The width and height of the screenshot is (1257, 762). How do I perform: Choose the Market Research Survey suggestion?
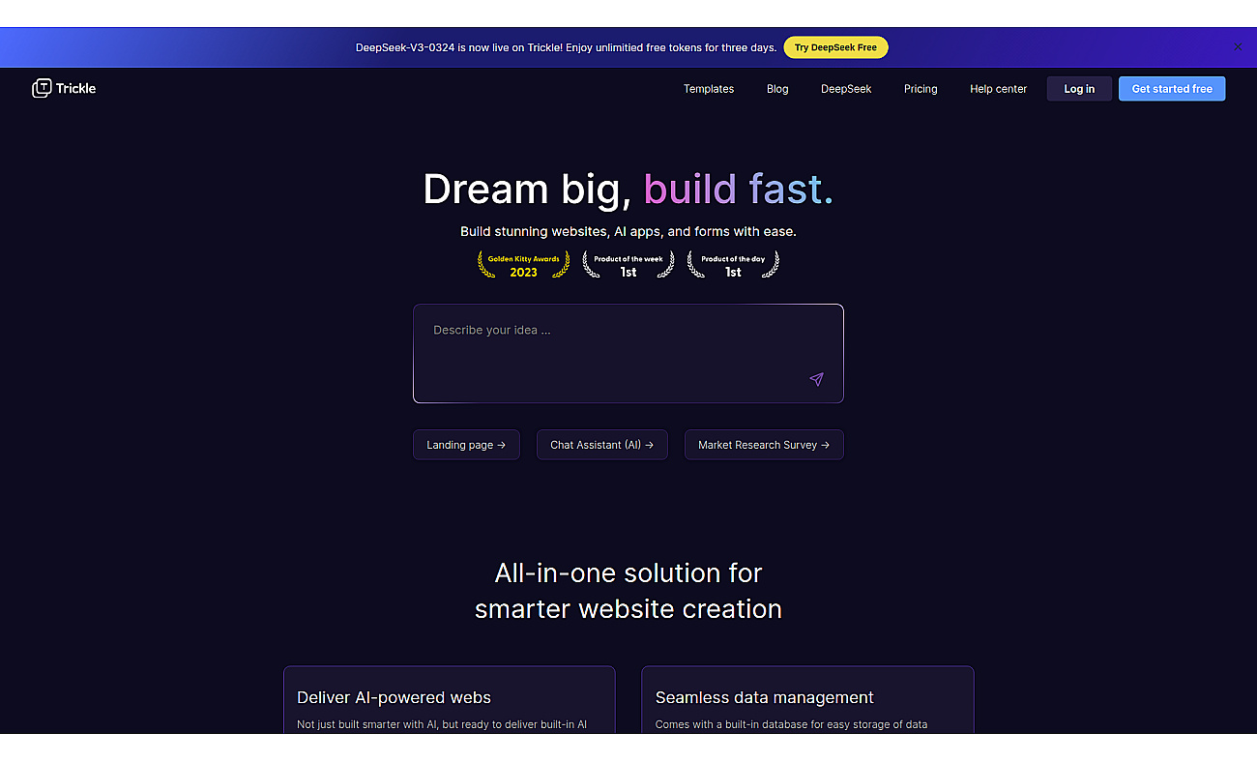point(764,445)
